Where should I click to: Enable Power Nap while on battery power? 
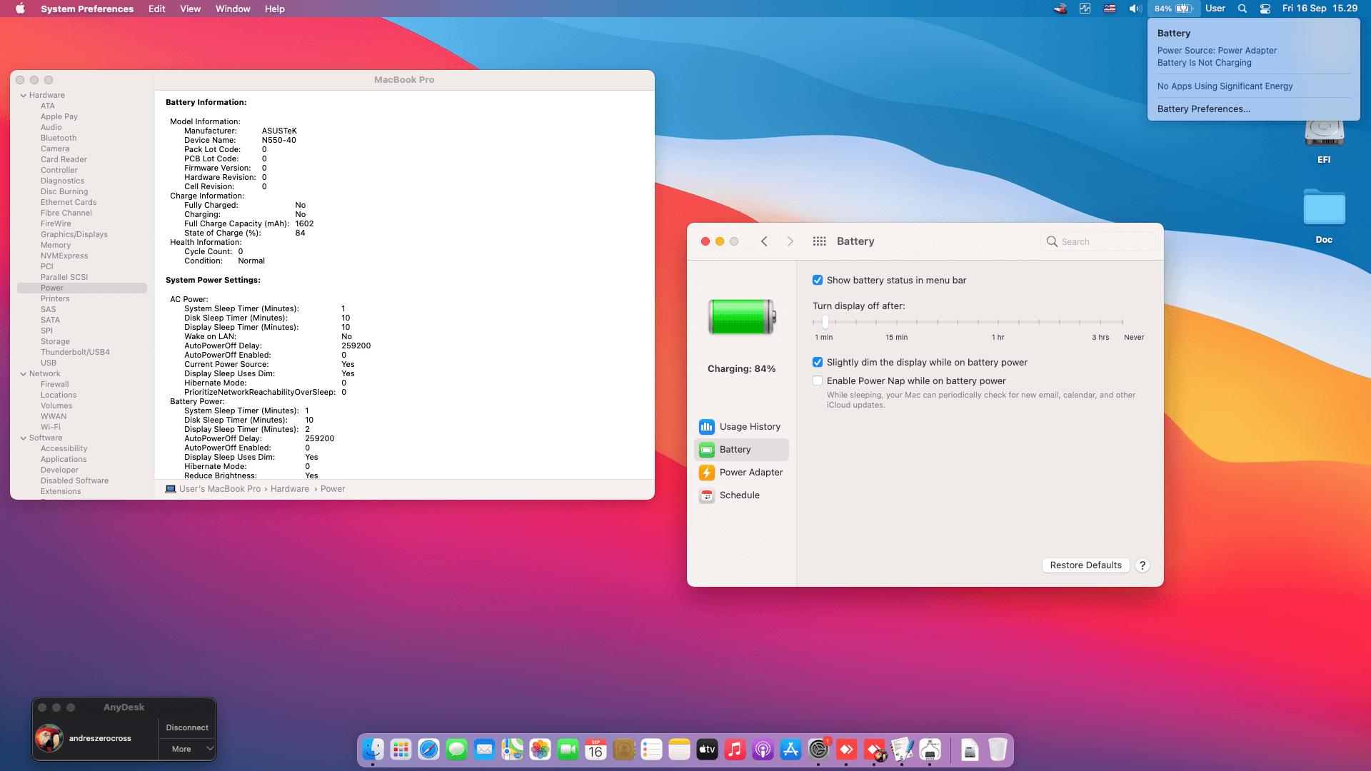coord(818,381)
